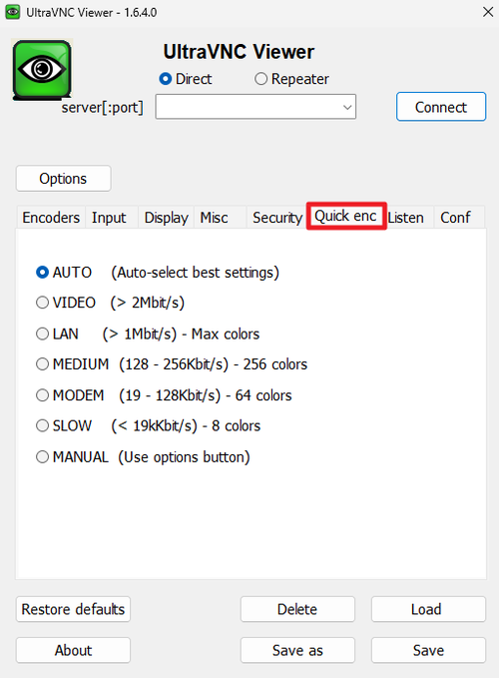The width and height of the screenshot is (499, 678).
Task: Close the UltraVNC Viewer window
Action: pyautogui.click(x=488, y=12)
